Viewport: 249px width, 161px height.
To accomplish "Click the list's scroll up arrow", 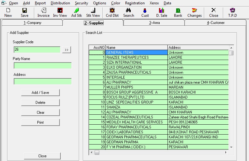I will (231, 48).
